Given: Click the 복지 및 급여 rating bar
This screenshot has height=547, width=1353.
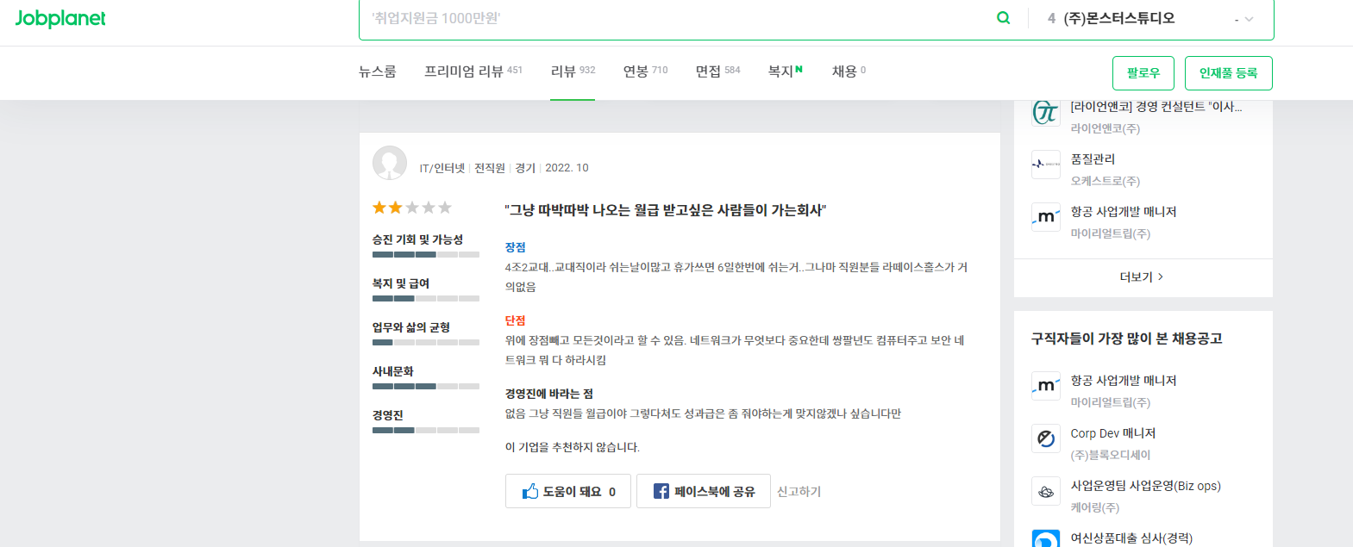Looking at the screenshot, I should coord(426,299).
